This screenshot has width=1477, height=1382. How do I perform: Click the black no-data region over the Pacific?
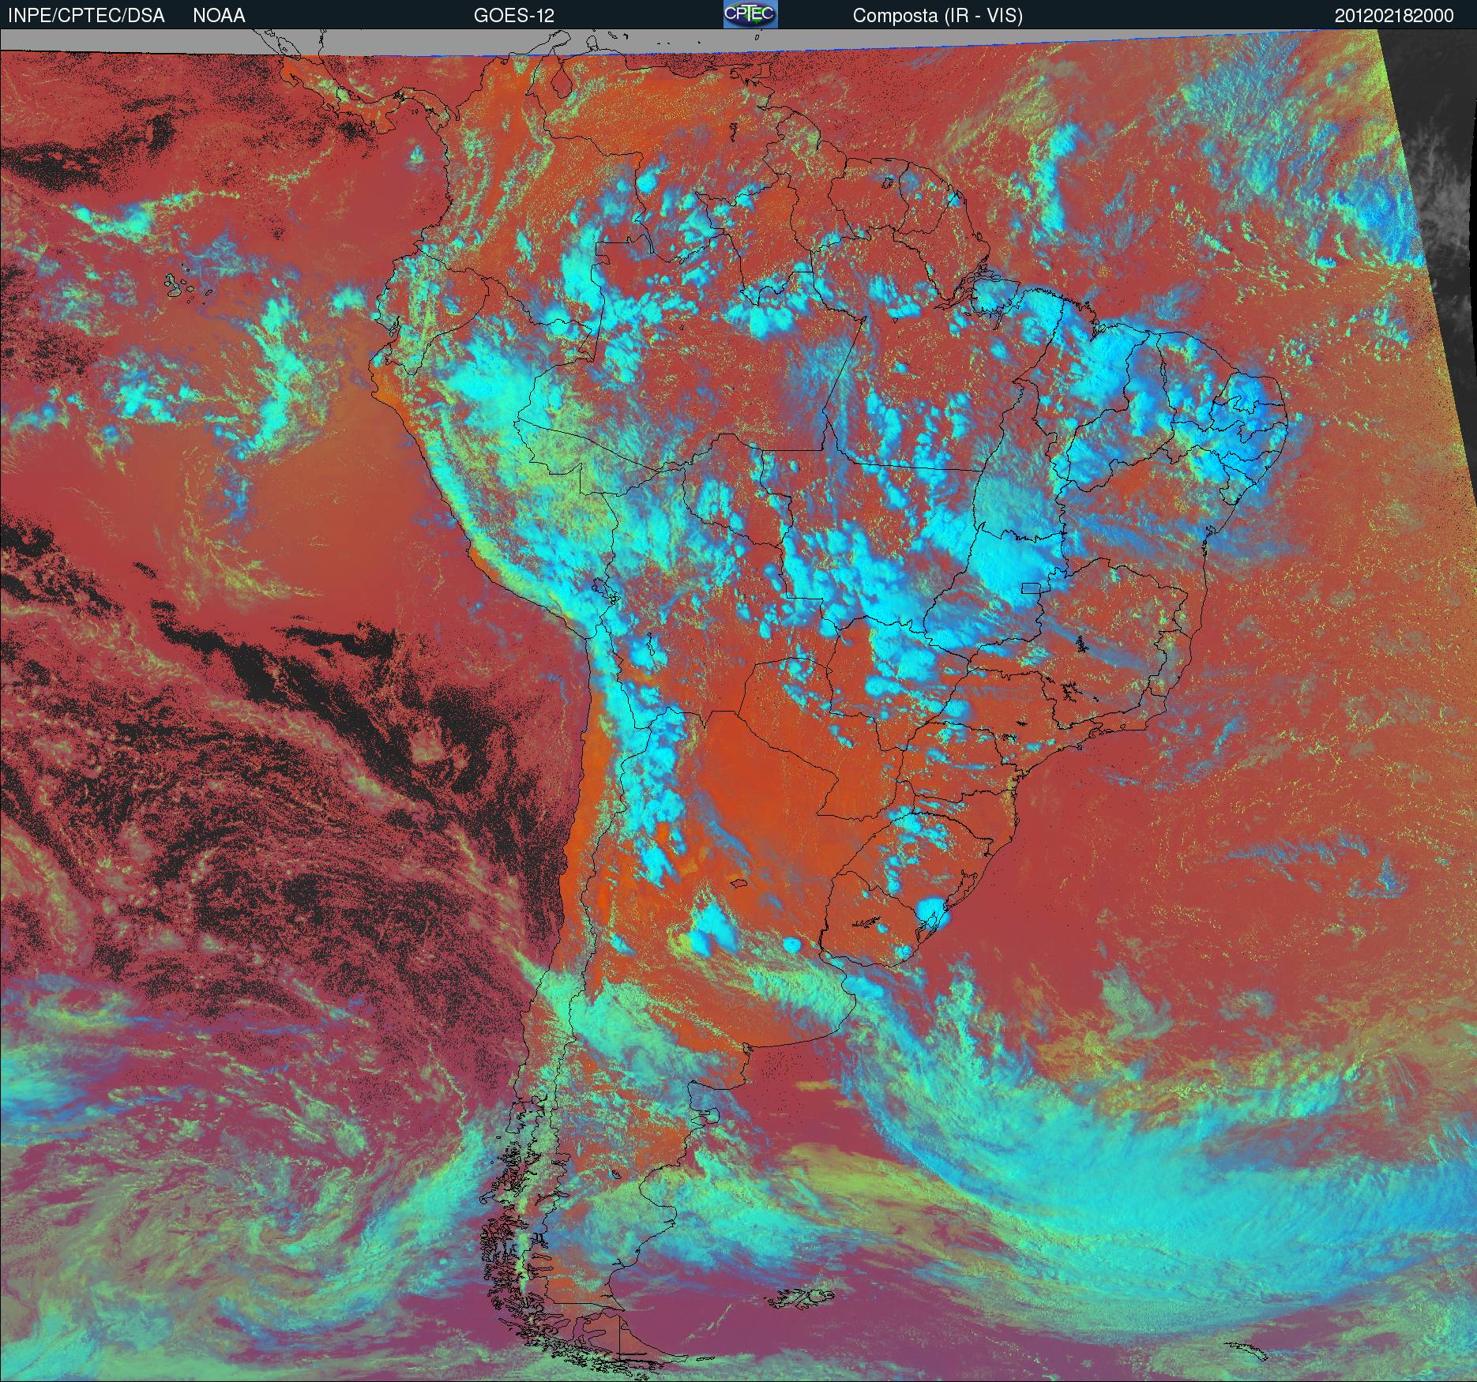(316, 695)
